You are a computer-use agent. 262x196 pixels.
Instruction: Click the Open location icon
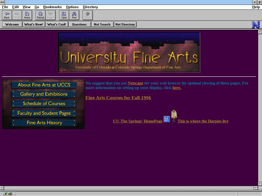coord(64,15)
